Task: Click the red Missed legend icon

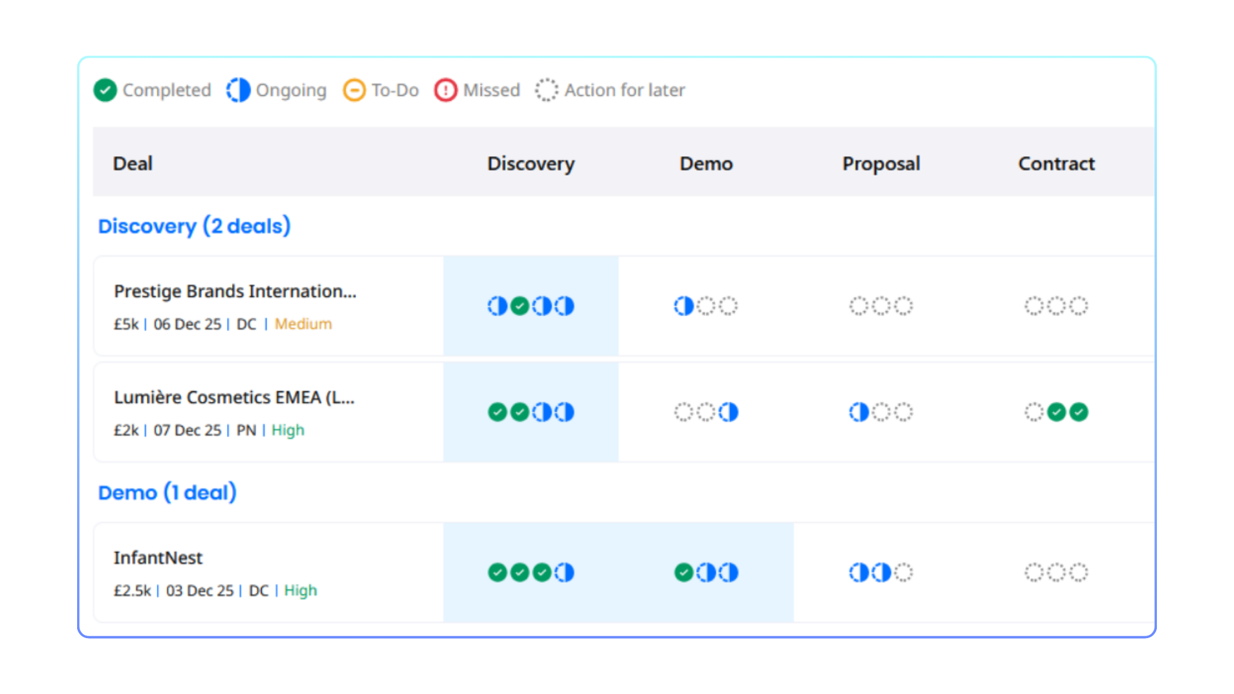Action: 445,90
